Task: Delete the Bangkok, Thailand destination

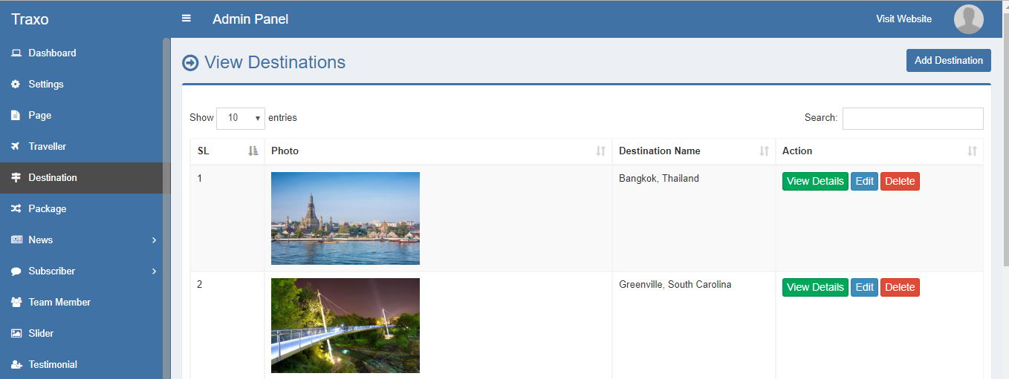Action: (x=900, y=182)
